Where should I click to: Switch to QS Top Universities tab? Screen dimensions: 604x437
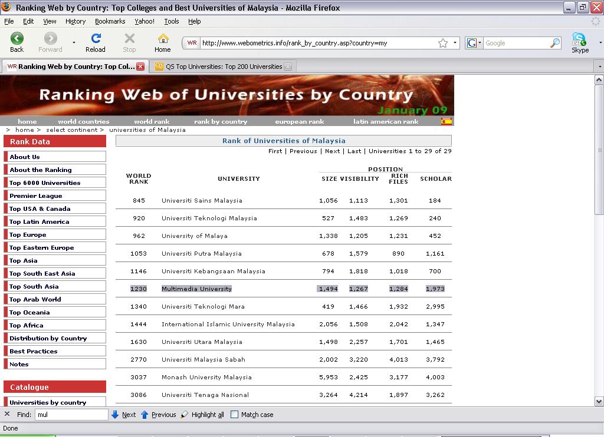[224, 67]
